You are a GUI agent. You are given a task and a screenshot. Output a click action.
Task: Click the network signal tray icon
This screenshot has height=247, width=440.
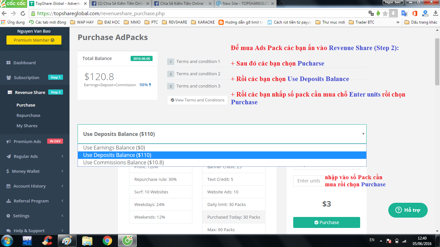(x=404, y=241)
